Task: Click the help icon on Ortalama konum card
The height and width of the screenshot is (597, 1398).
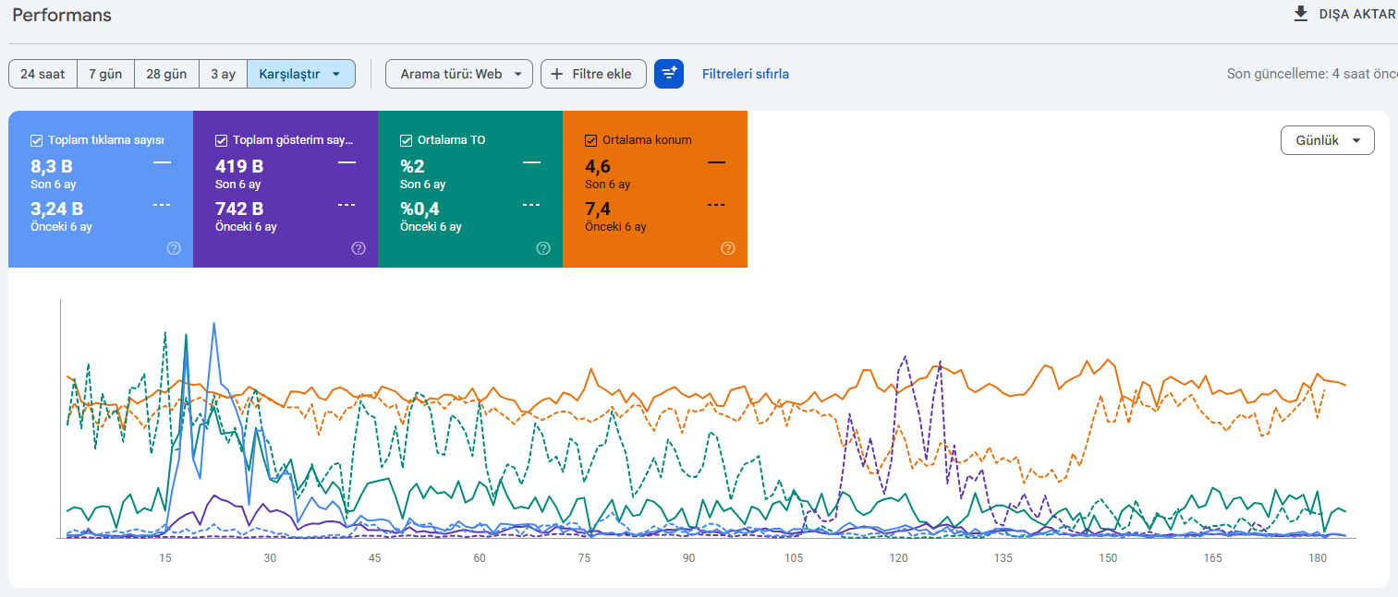Action: [x=727, y=248]
